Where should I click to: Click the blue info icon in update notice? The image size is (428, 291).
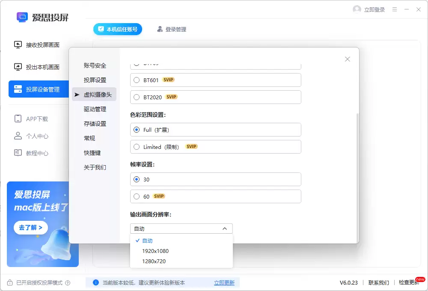click(x=95, y=282)
